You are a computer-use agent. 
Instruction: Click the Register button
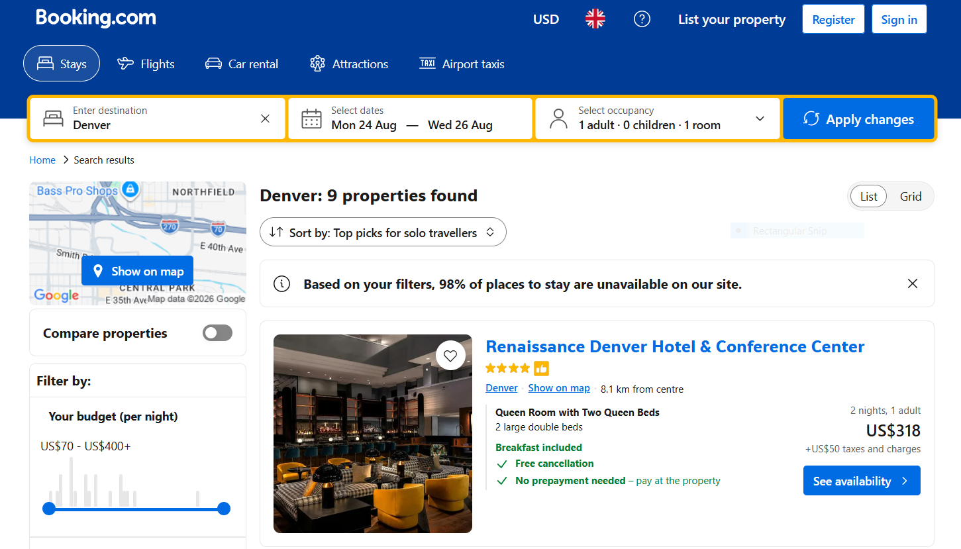click(833, 19)
